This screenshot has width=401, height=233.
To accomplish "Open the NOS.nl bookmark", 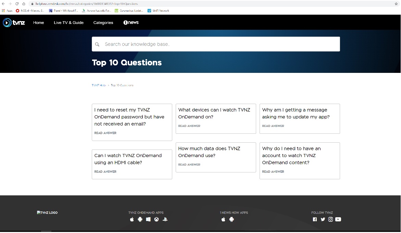I will tap(30, 11).
